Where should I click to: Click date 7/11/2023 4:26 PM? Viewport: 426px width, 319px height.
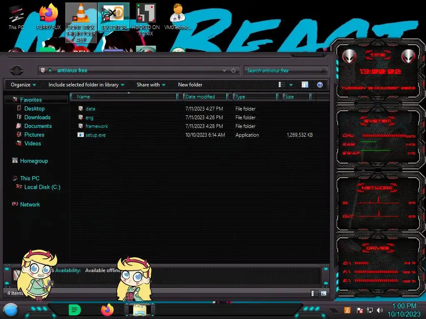[204, 118]
